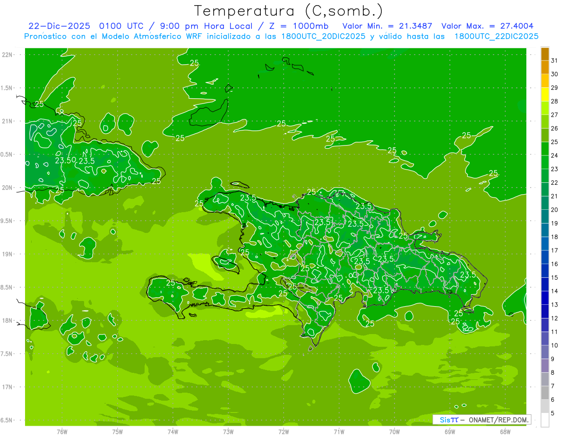Click the date text "22-Dic-2025"
The height and width of the screenshot is (438, 567).
tap(59, 26)
